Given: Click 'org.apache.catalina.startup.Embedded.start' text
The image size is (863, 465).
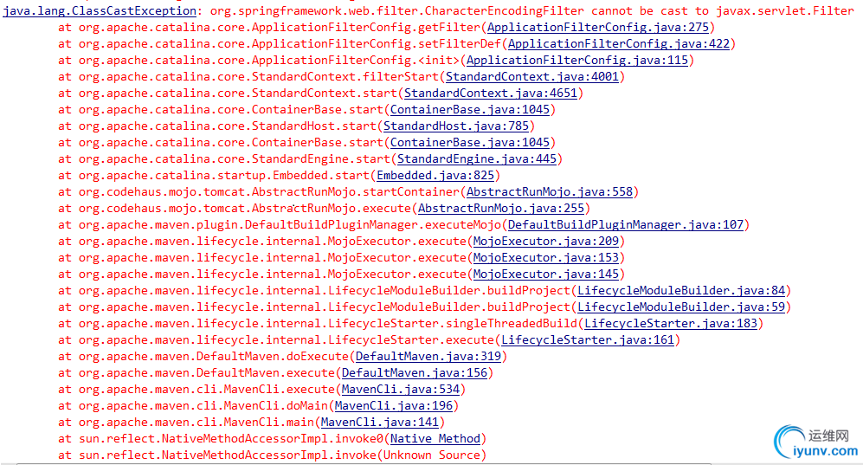Looking at the screenshot, I should click(x=224, y=176).
